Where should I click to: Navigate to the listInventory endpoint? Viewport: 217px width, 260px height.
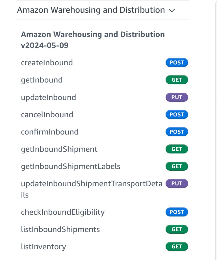click(x=44, y=247)
